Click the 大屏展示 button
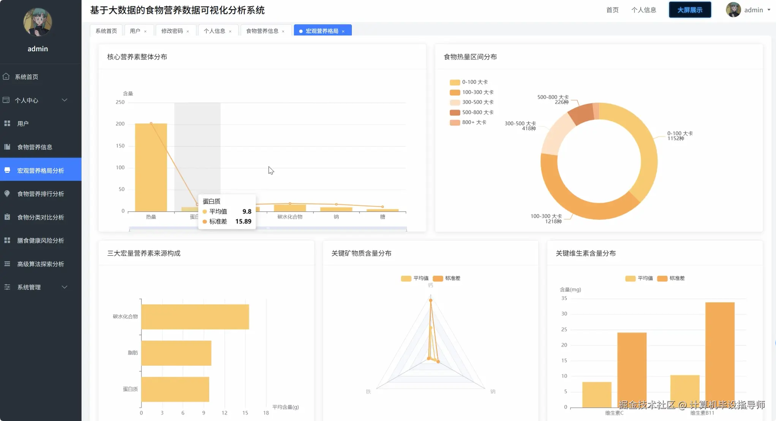This screenshot has width=776, height=421. click(689, 10)
